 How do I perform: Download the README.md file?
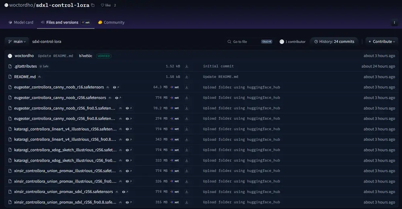click(x=187, y=77)
